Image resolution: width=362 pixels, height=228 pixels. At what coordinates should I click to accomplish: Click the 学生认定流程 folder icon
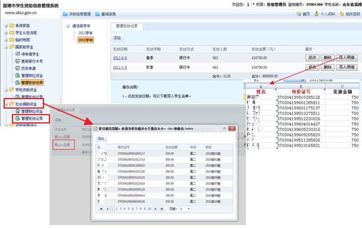tap(12, 33)
